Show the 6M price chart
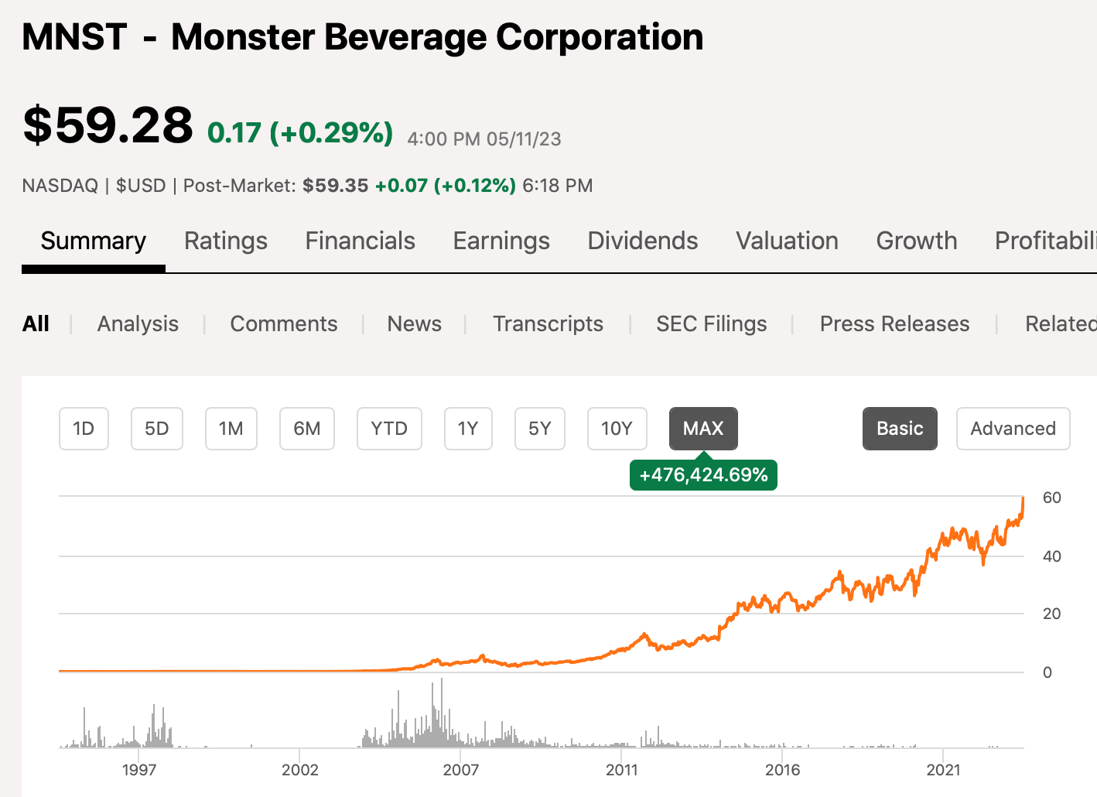 306,429
